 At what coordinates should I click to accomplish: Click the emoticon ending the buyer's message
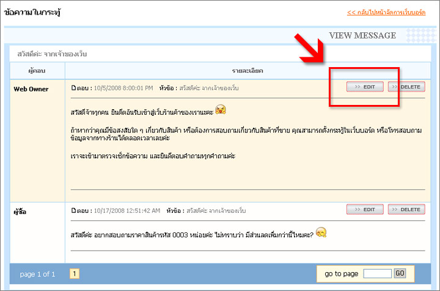(x=322, y=232)
